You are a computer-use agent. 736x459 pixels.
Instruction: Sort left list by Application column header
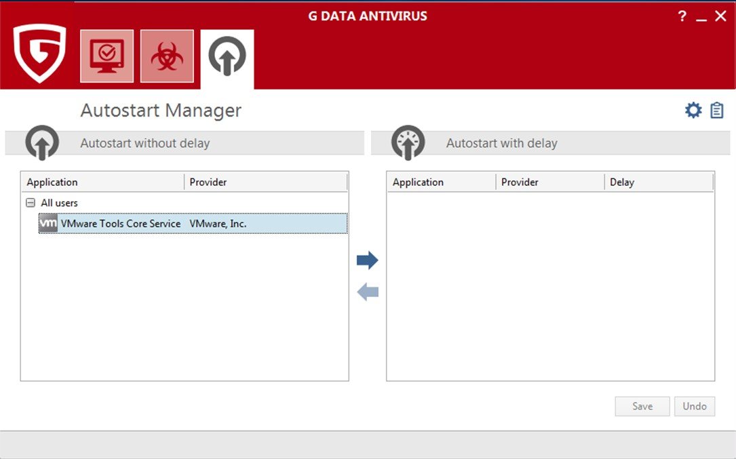point(103,182)
